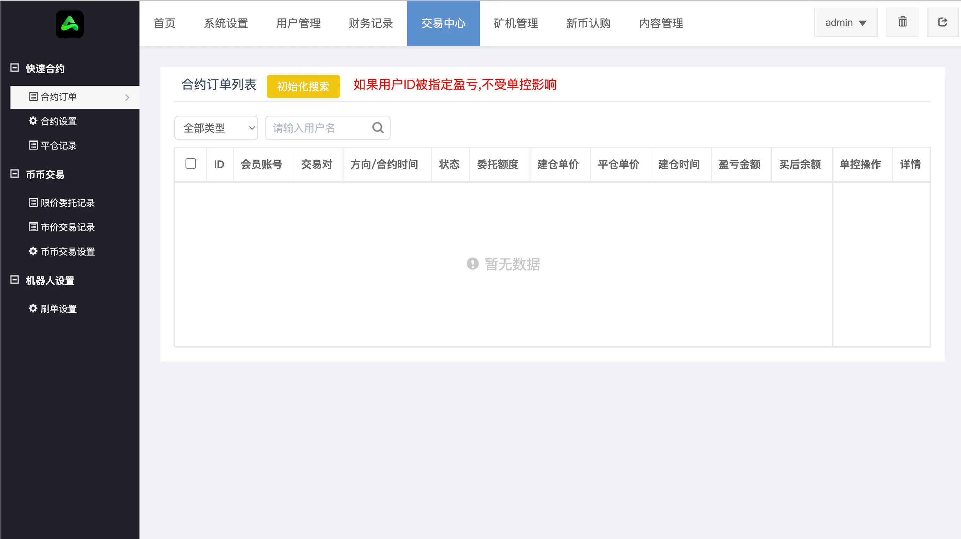Click the gear icon beside 币币交易设置
961x539 pixels.
pyautogui.click(x=33, y=251)
